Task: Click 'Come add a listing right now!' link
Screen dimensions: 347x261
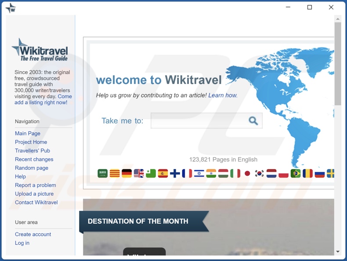Action: [43, 100]
